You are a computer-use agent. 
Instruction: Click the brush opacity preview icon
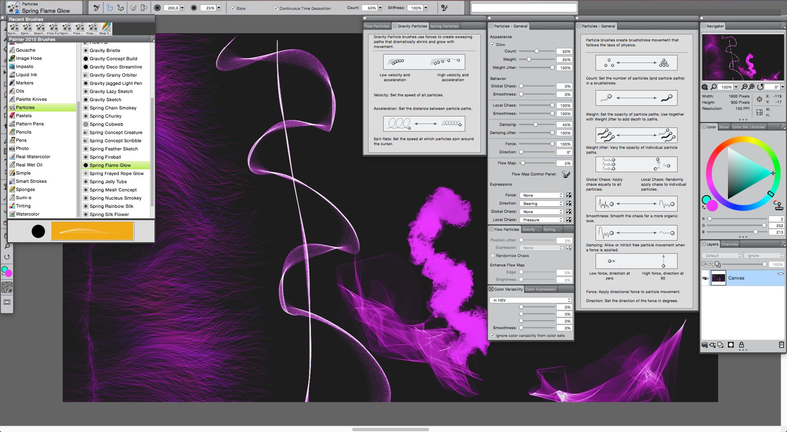pos(194,8)
